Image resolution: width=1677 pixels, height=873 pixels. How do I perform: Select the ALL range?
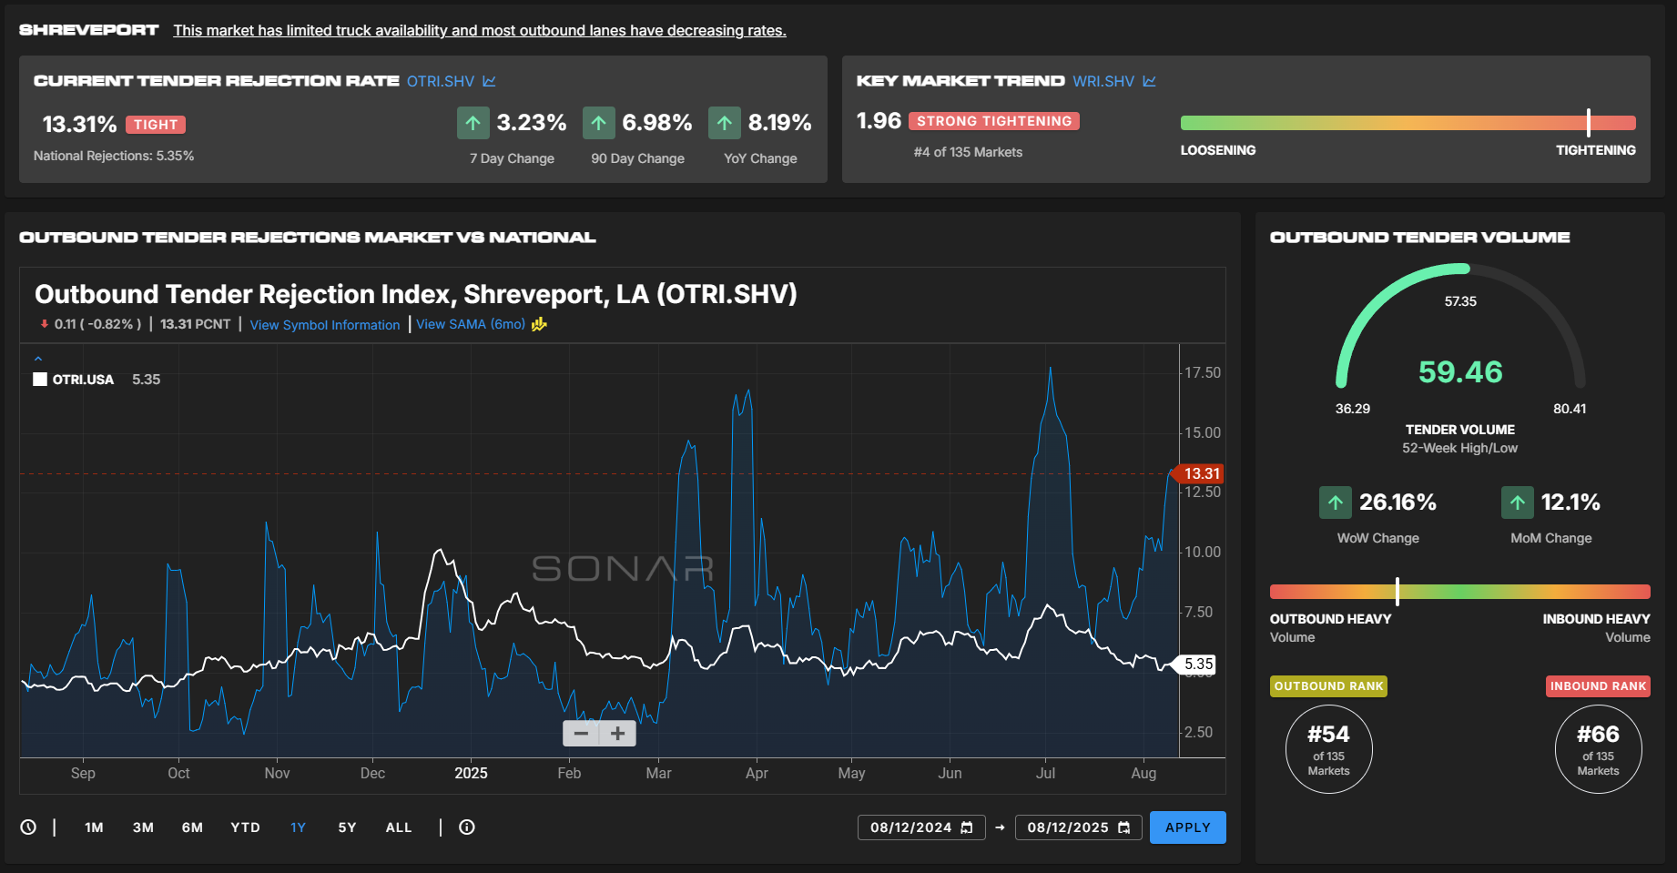399,827
